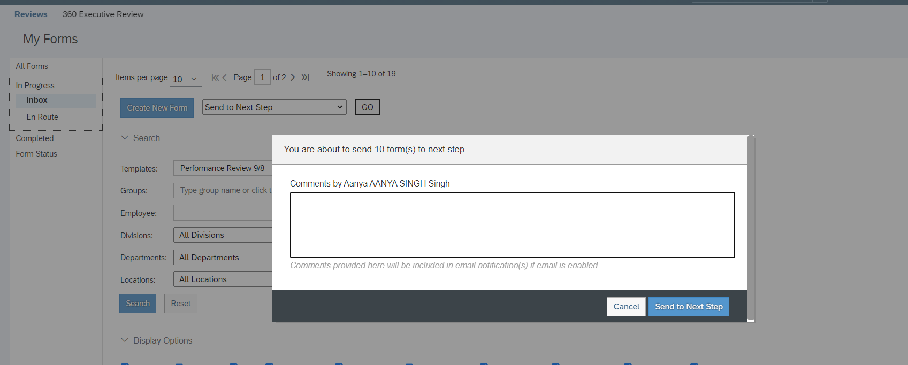Open the All Locations dropdown
Viewport: 908px width, 365px height.
pyautogui.click(x=223, y=279)
